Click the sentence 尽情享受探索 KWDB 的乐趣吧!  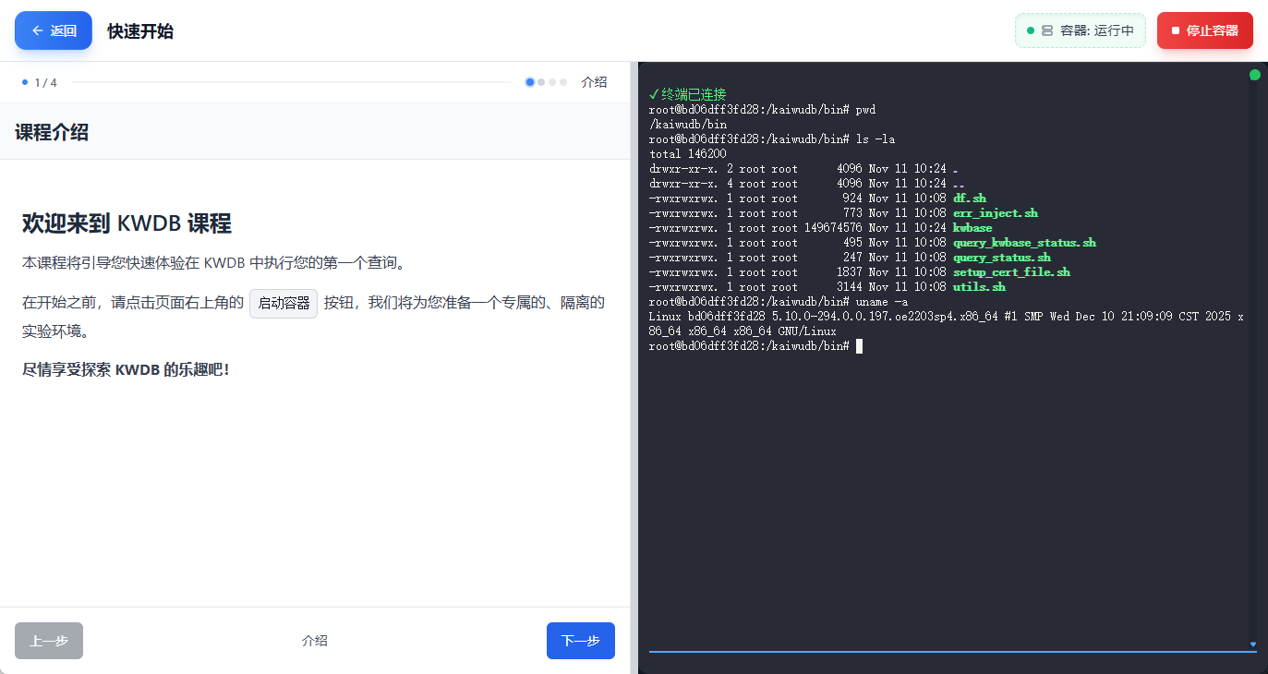click(x=126, y=369)
